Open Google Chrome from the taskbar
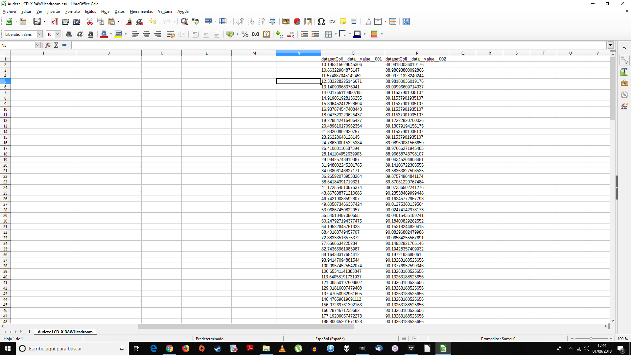 pyautogui.click(x=170, y=348)
